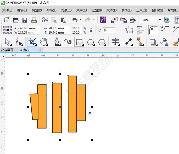Choose the Text tool
The image size is (179, 154).
[x=115, y=42]
